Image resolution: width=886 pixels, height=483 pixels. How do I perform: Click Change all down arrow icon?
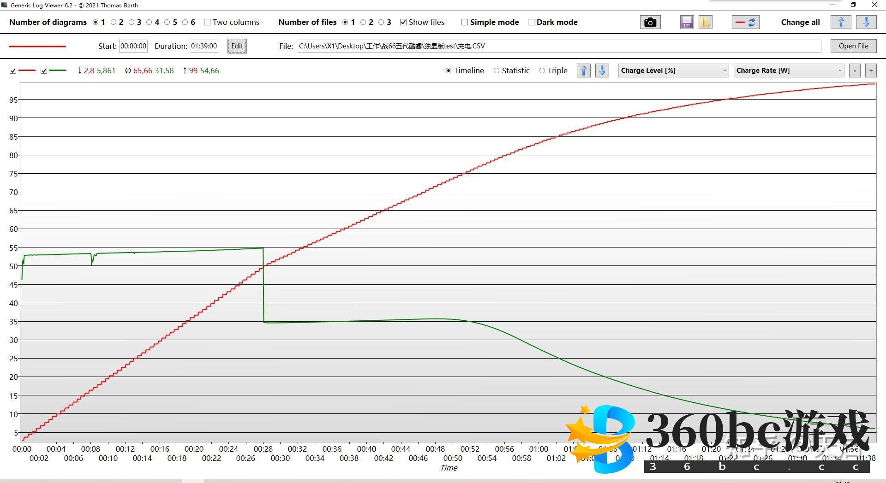coord(866,22)
